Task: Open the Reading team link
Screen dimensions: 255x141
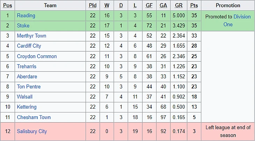Action: pyautogui.click(x=26, y=16)
